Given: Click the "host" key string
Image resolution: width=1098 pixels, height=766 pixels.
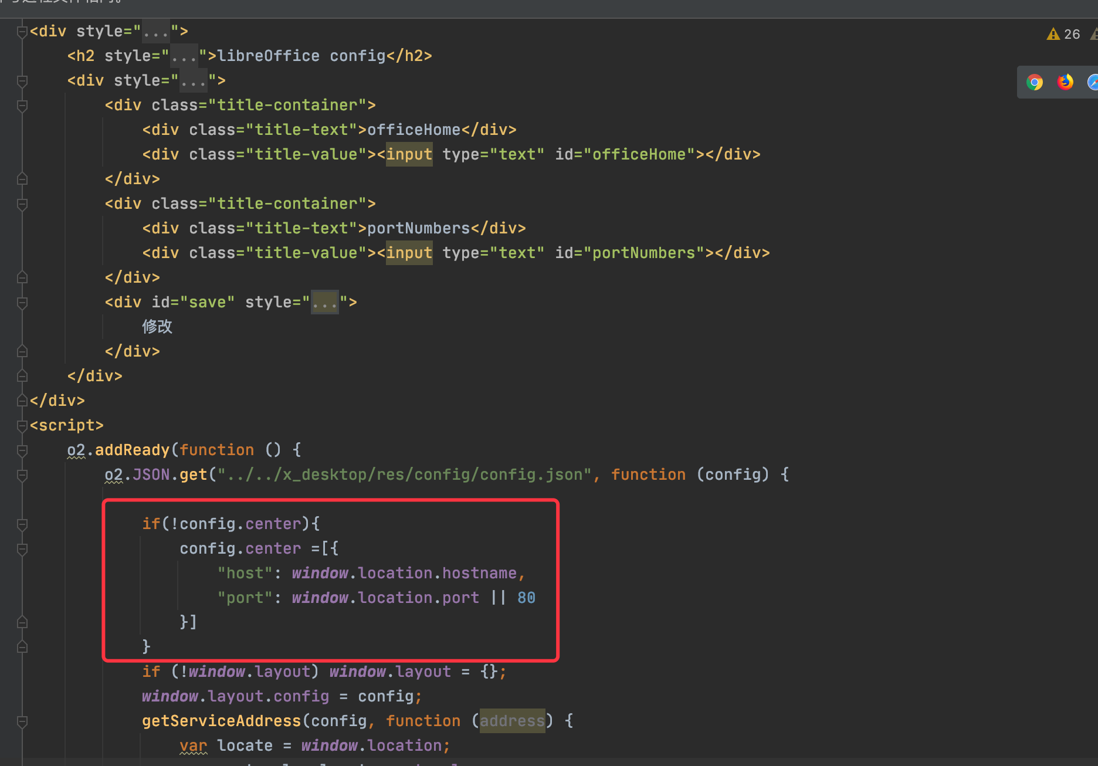Looking at the screenshot, I should (x=245, y=574).
